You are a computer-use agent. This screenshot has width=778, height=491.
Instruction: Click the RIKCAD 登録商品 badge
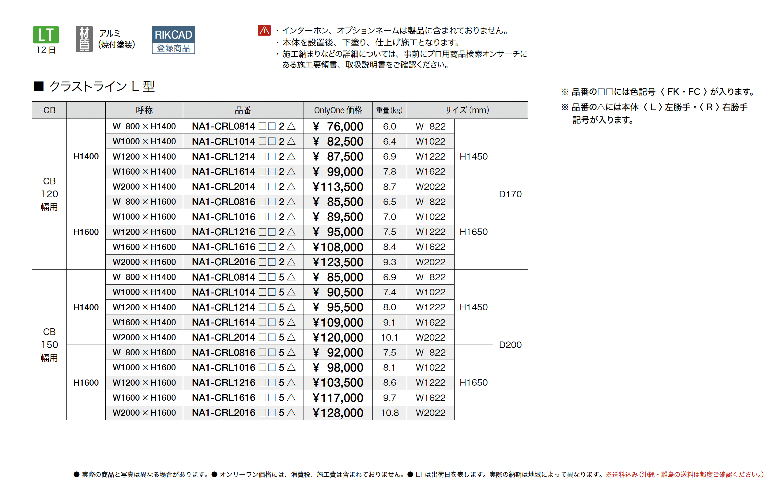(x=173, y=40)
